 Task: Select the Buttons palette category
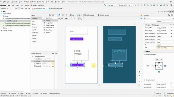click(x=34, y=24)
